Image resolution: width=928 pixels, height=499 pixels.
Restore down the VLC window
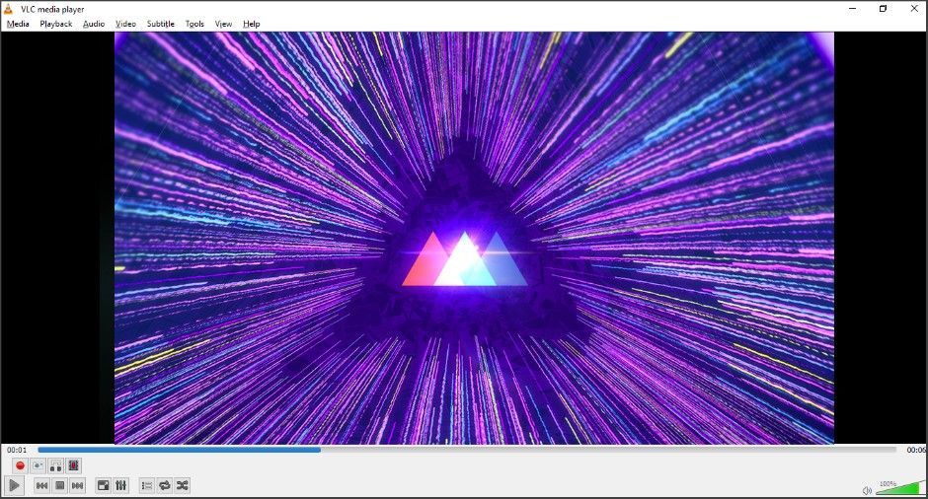pyautogui.click(x=883, y=9)
